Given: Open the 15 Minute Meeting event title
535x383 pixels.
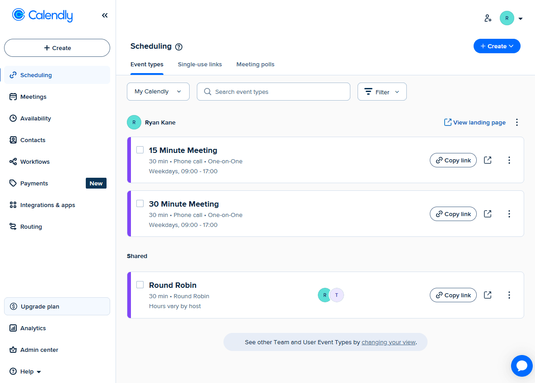Looking at the screenshot, I should 183,150.
